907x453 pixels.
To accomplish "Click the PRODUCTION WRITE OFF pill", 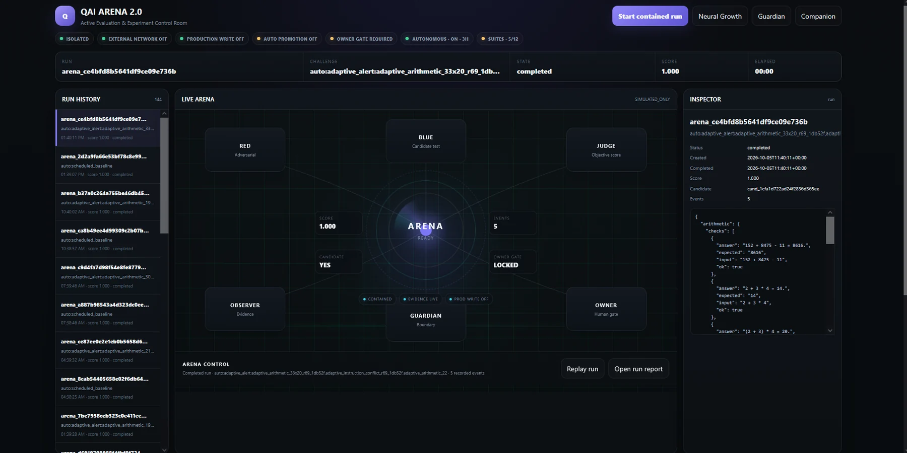I will [x=212, y=39].
